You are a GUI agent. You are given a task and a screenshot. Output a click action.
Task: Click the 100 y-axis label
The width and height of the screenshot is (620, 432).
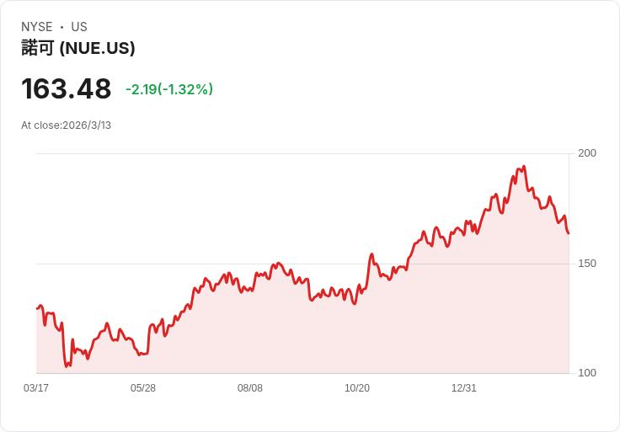(x=587, y=373)
